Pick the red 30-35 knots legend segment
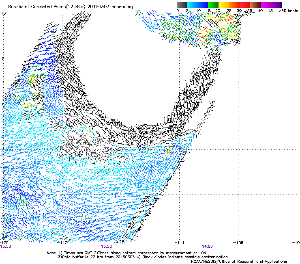 pos(245,5)
